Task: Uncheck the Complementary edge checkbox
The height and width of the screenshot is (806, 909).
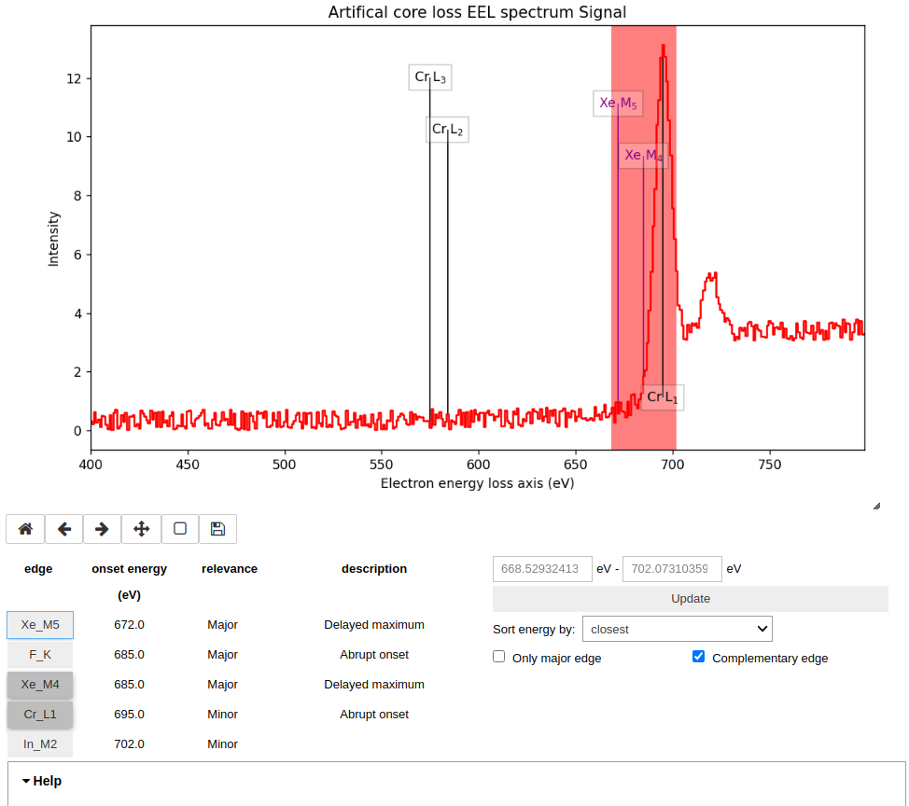Action: (698, 658)
